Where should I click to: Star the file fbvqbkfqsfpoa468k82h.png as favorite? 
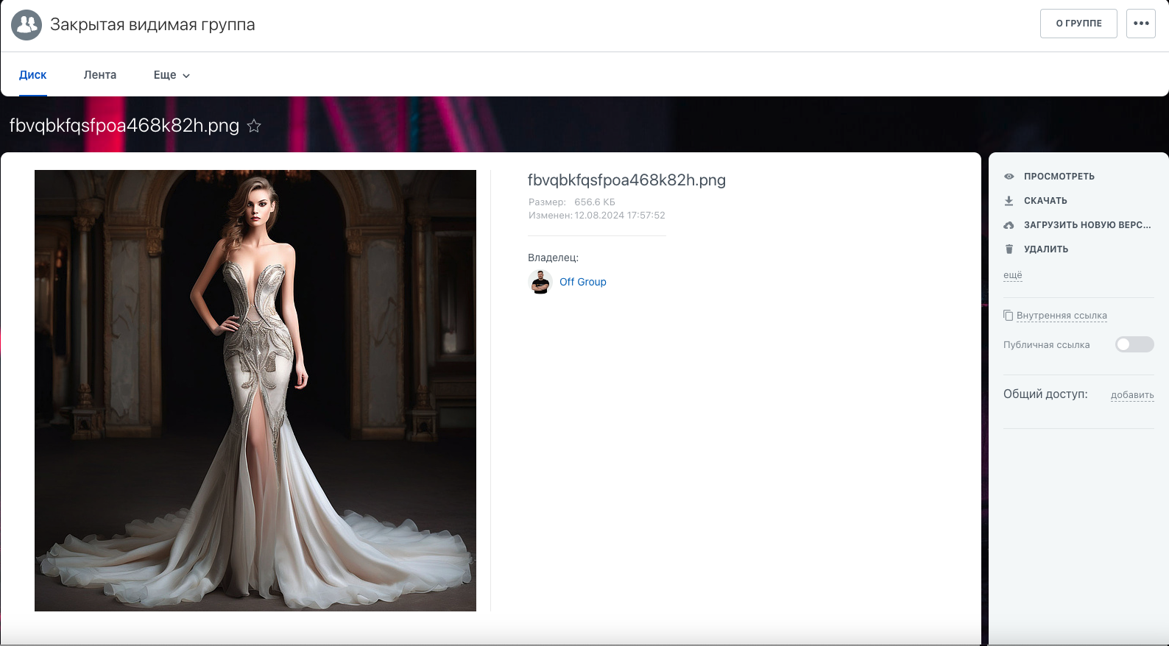(x=254, y=126)
